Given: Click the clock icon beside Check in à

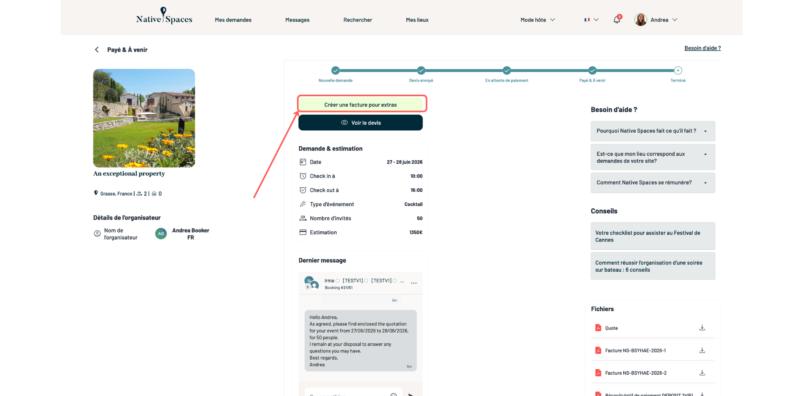Looking at the screenshot, I should 303,176.
